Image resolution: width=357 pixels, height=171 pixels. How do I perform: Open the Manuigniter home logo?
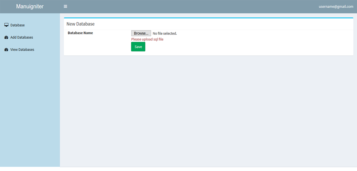(30, 7)
